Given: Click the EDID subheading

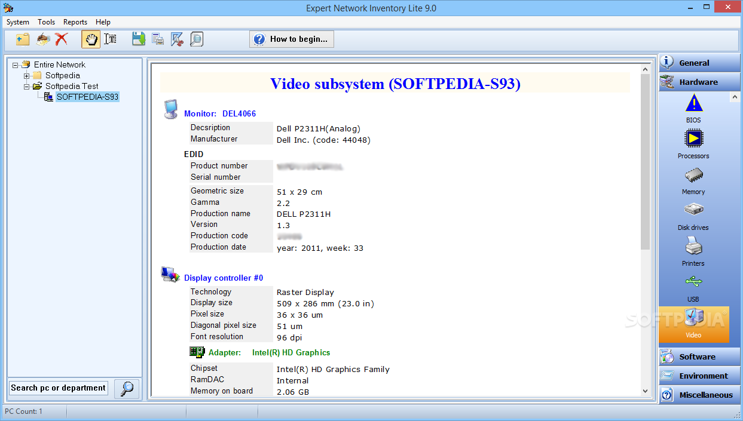Looking at the screenshot, I should click(x=194, y=154).
